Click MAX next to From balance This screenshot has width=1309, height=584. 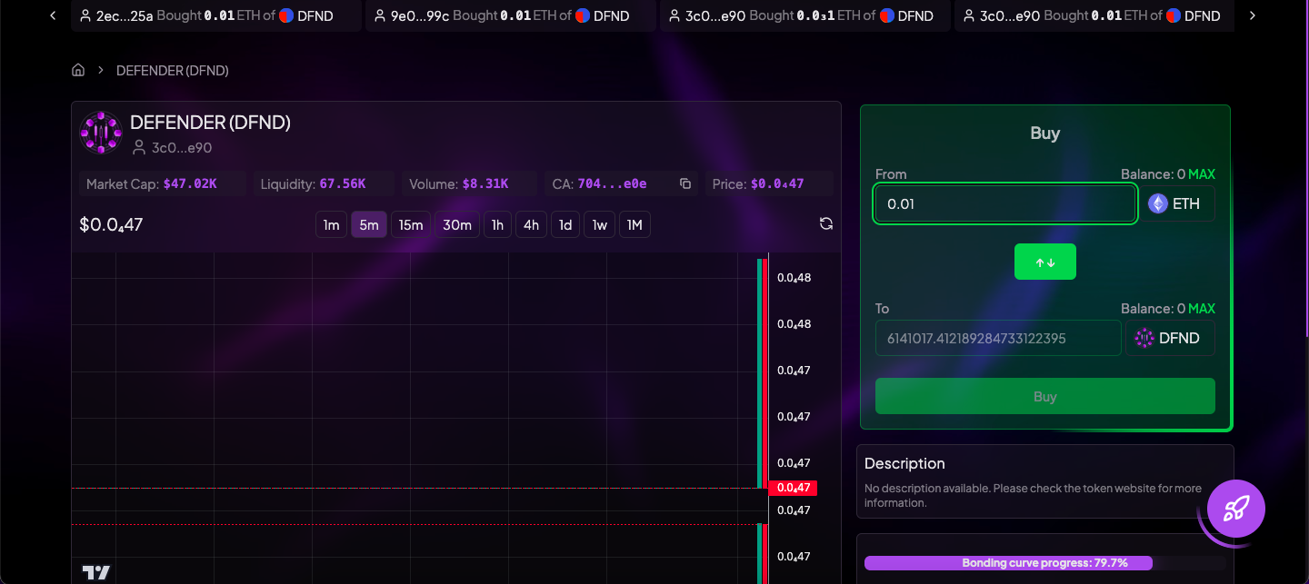[x=1201, y=174]
